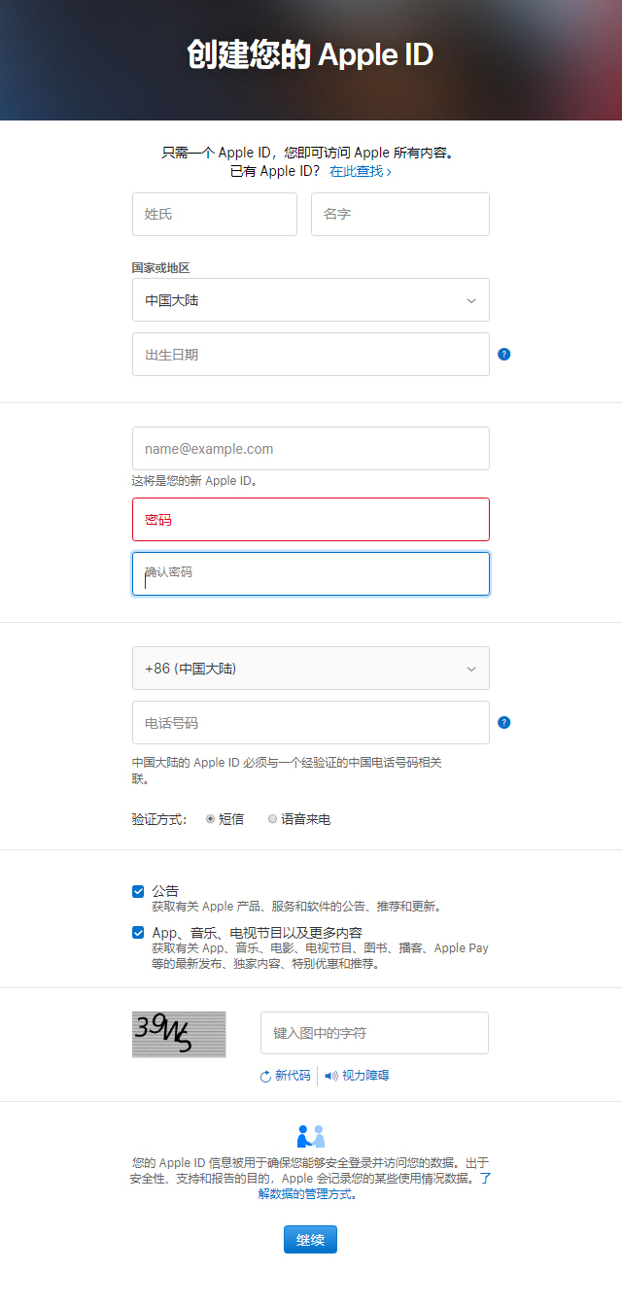The height and width of the screenshot is (1306, 622).
Task: Click the help icon beside 出生日期 field
Action: click(503, 354)
